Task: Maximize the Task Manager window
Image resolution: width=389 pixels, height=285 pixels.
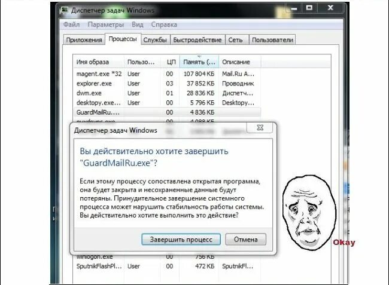Action: 309,8
